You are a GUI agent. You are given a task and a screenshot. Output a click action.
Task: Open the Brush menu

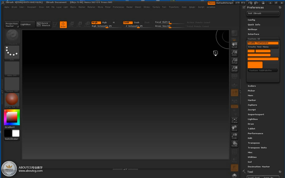tap(14, 7)
